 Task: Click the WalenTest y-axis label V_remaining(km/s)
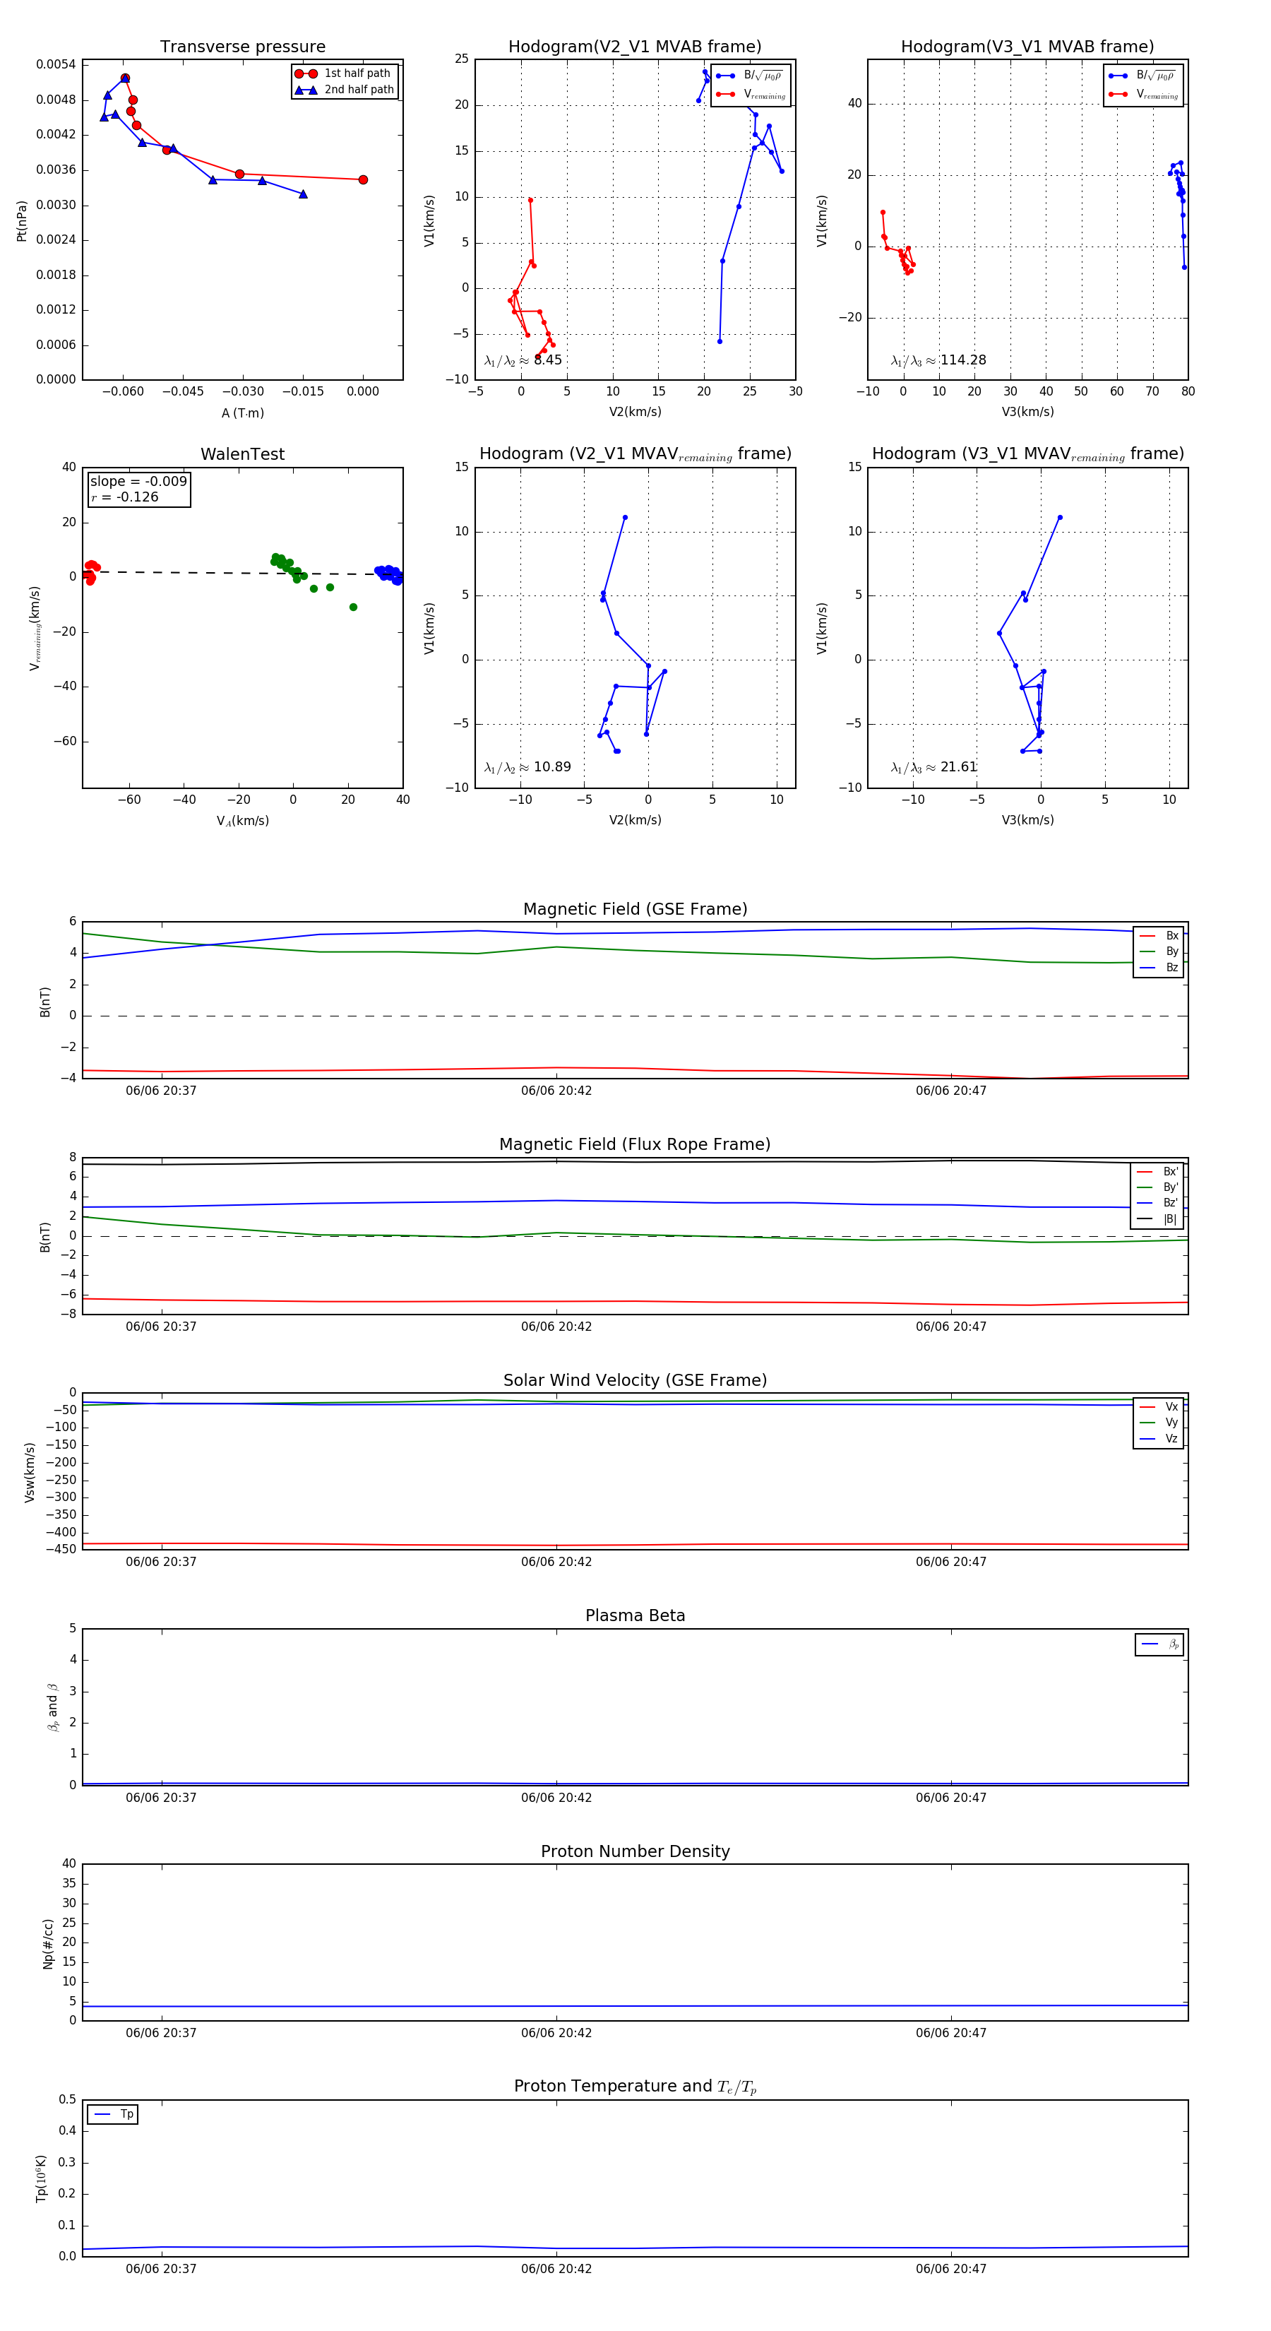35,627
